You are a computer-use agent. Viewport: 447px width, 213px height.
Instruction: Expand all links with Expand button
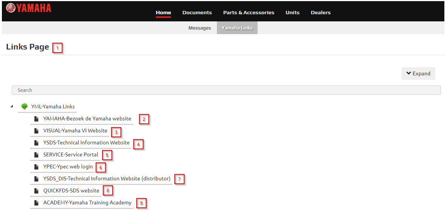[418, 73]
